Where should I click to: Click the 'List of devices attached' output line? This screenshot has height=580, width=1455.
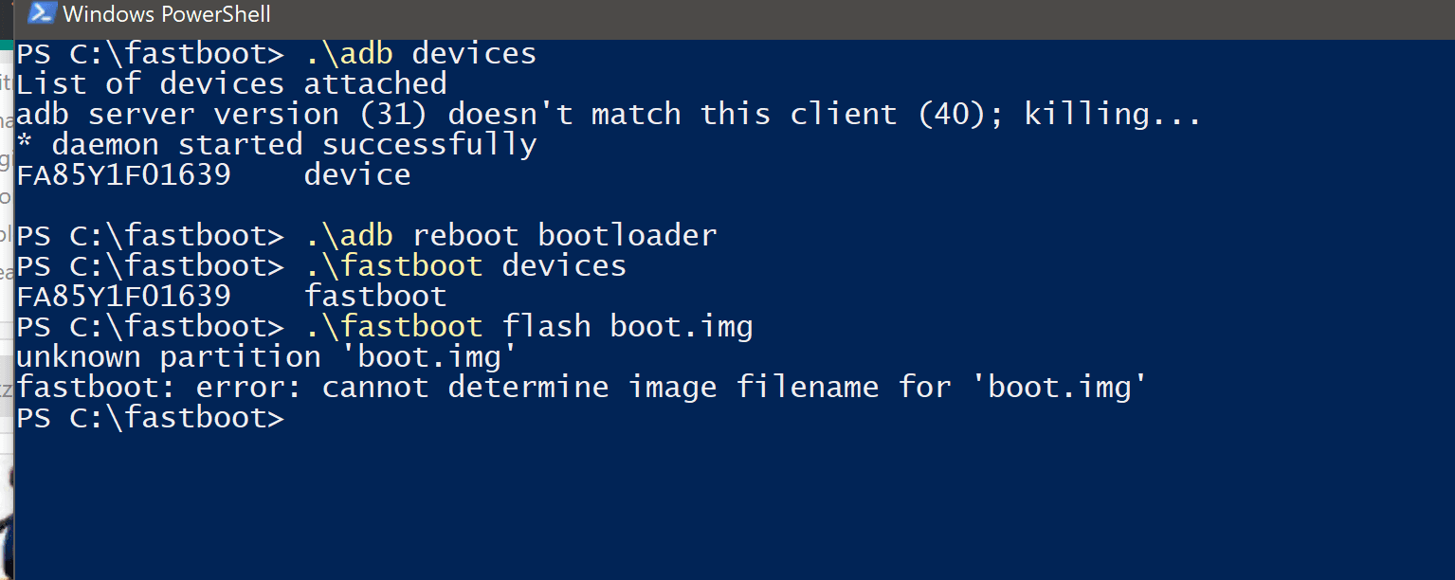point(232,83)
